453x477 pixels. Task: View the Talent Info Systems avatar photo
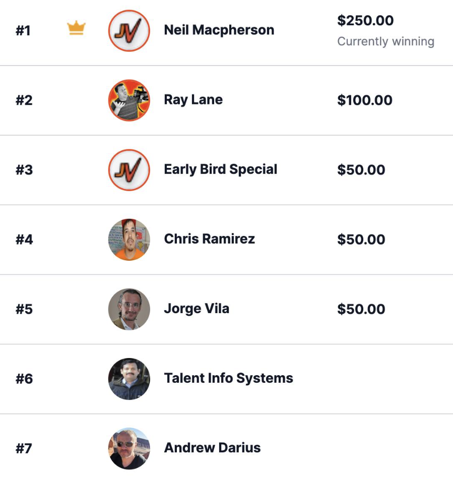click(x=129, y=379)
